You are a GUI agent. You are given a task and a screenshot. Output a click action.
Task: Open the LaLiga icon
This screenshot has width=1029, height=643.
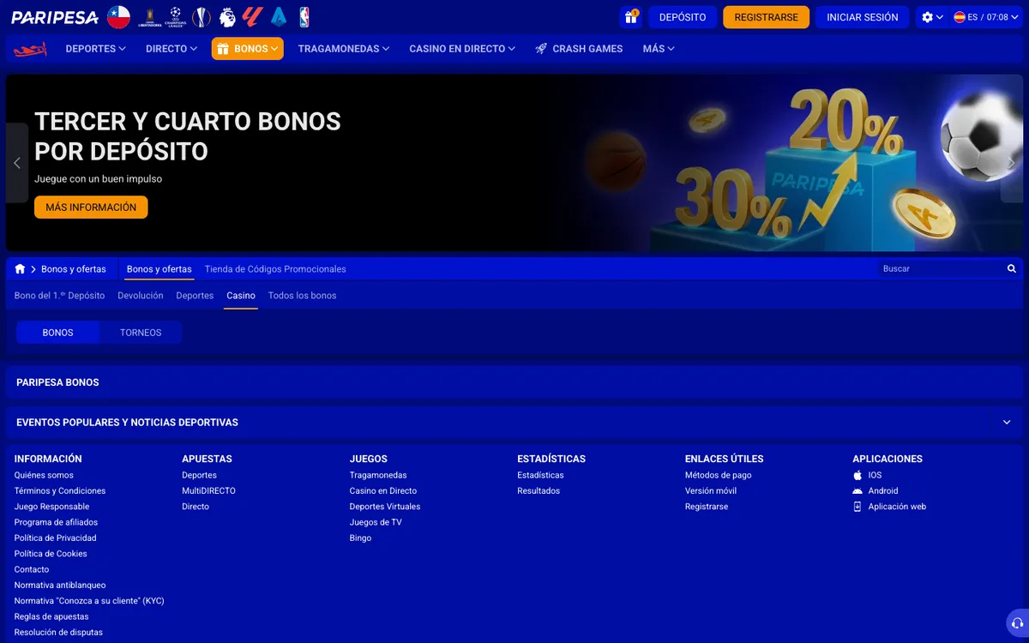tap(252, 17)
